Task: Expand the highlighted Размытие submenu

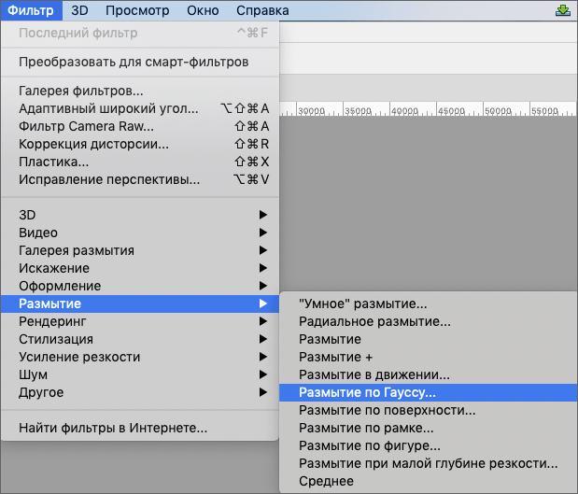Action: (140, 303)
